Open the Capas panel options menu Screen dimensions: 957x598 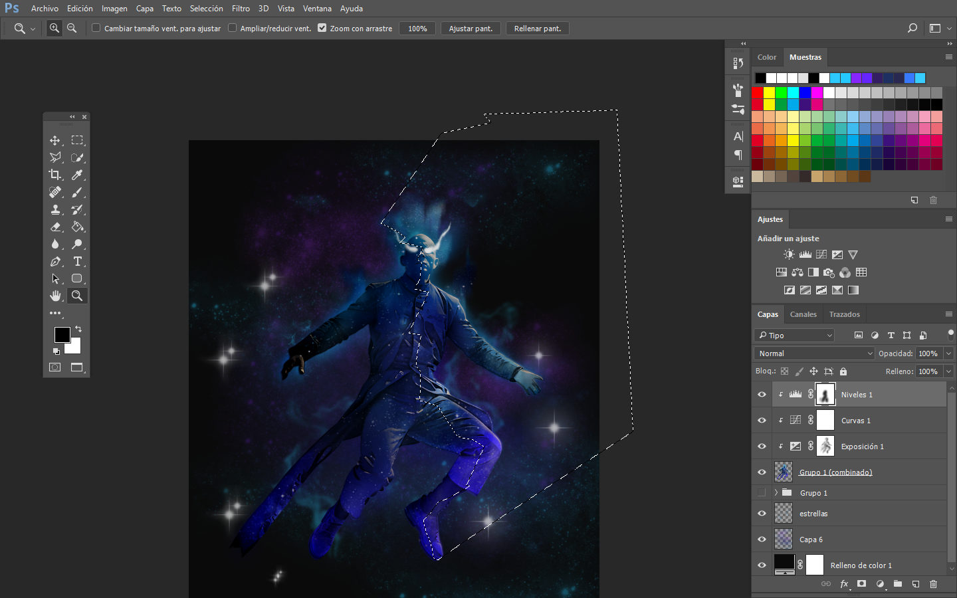coord(949,314)
